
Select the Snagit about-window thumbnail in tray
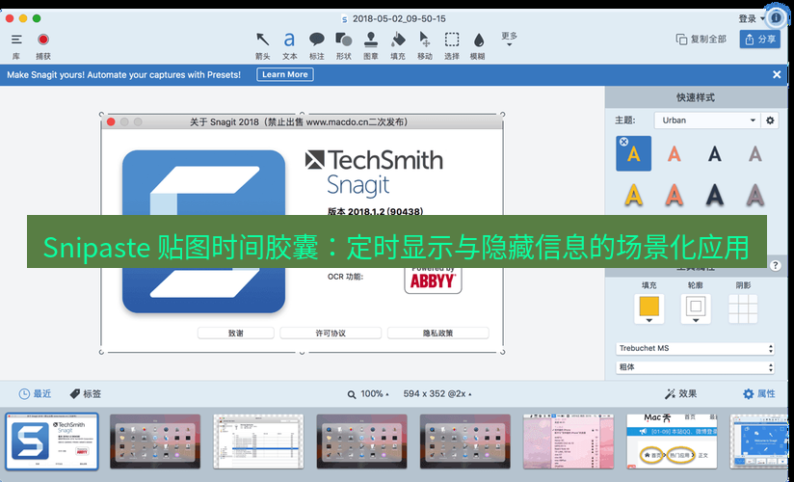(x=52, y=442)
